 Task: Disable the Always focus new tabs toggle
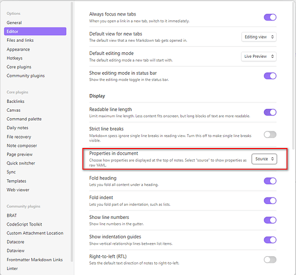tap(270, 18)
